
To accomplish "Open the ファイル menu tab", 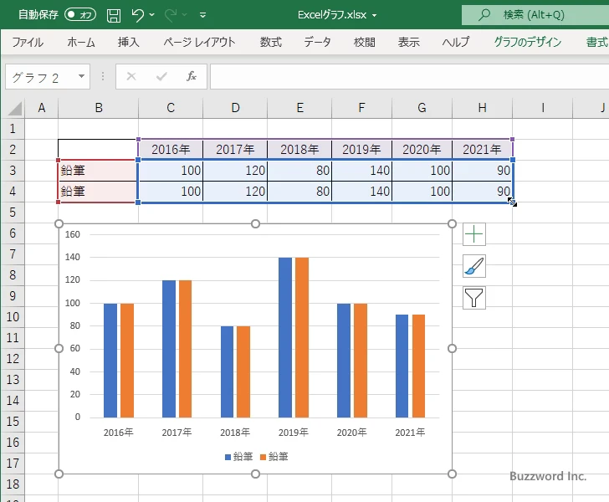I will pos(28,42).
